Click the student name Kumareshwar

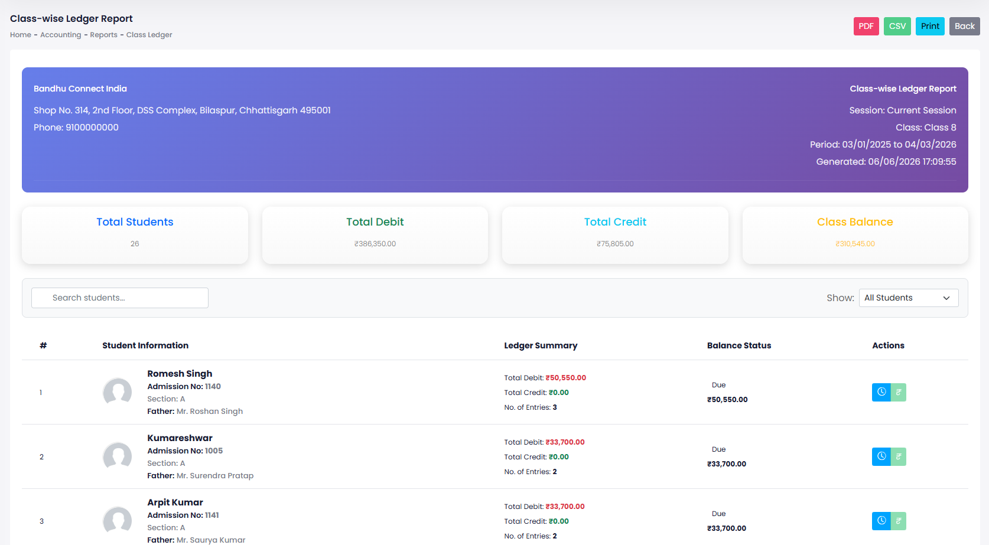tap(180, 438)
